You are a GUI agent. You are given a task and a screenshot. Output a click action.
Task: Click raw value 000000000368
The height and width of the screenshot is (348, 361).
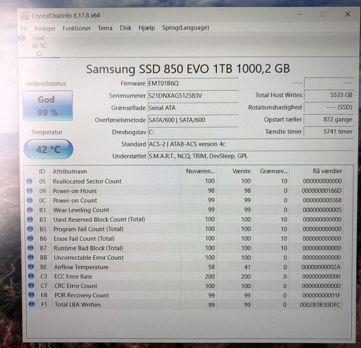click(x=322, y=200)
